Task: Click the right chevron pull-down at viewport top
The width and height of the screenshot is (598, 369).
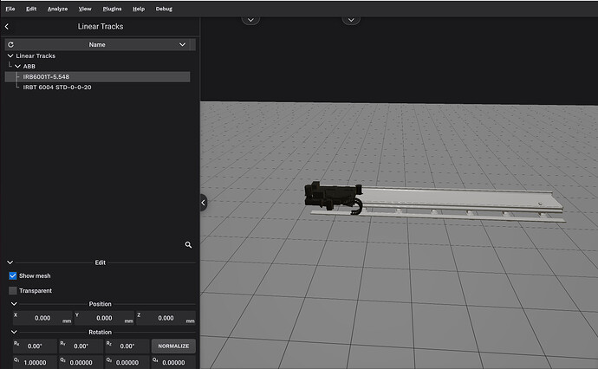Action: point(350,19)
